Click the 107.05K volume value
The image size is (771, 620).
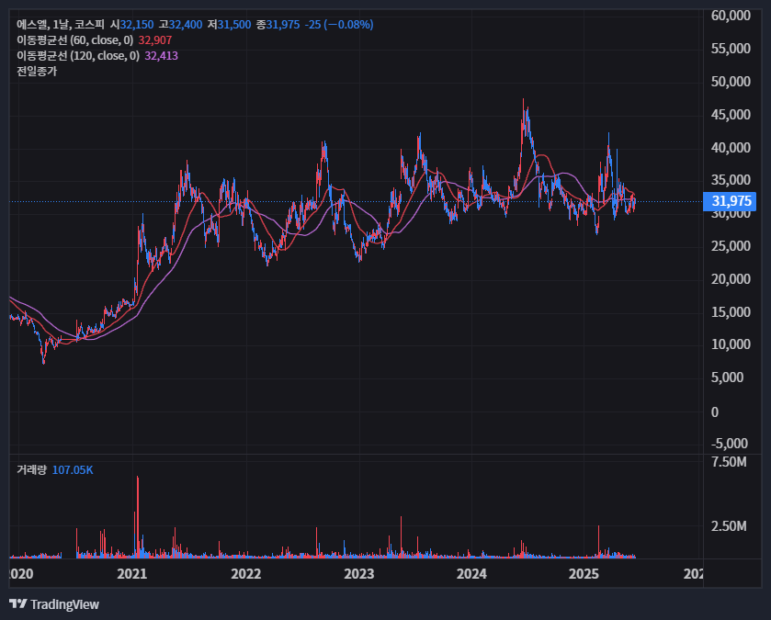(x=73, y=469)
